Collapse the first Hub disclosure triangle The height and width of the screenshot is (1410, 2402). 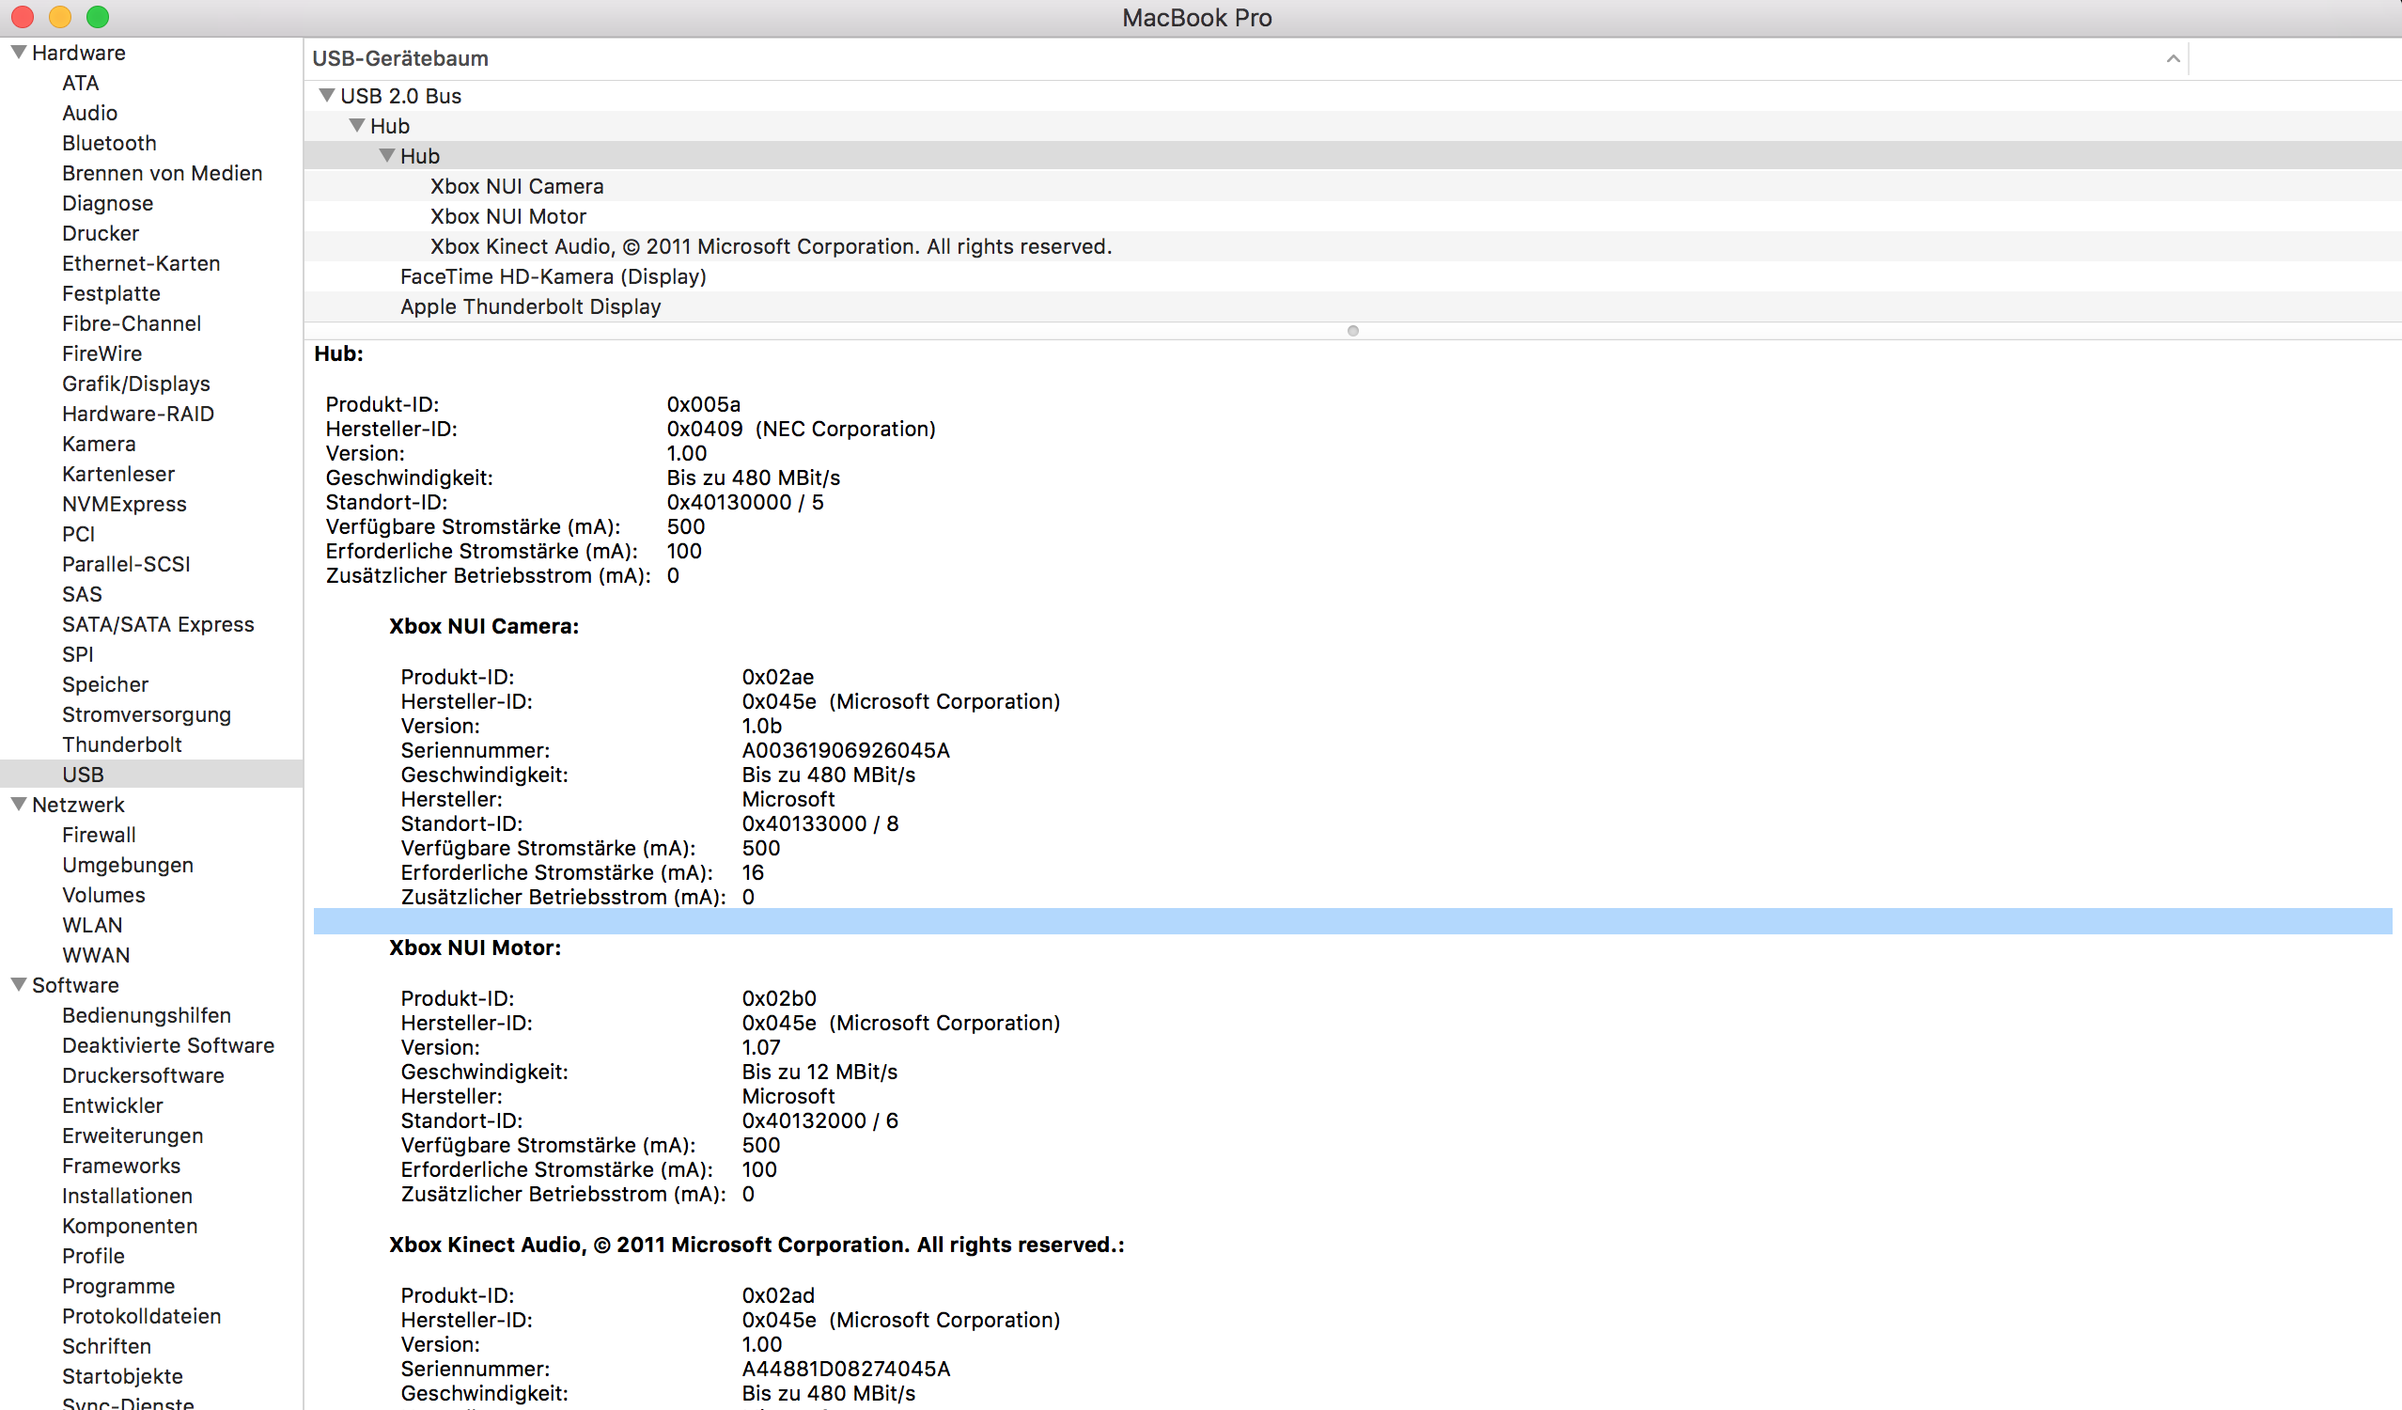tap(357, 126)
